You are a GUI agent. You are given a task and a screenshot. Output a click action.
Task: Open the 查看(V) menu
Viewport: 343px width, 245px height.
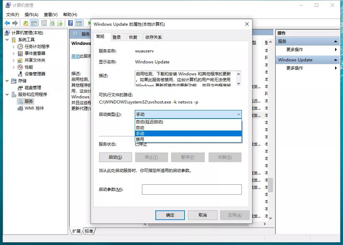(51, 15)
